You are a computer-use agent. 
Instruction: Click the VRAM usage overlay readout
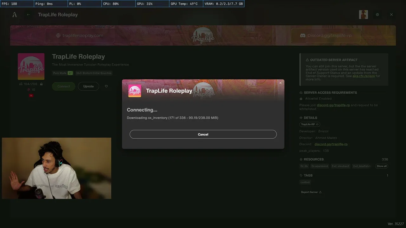coord(224,4)
